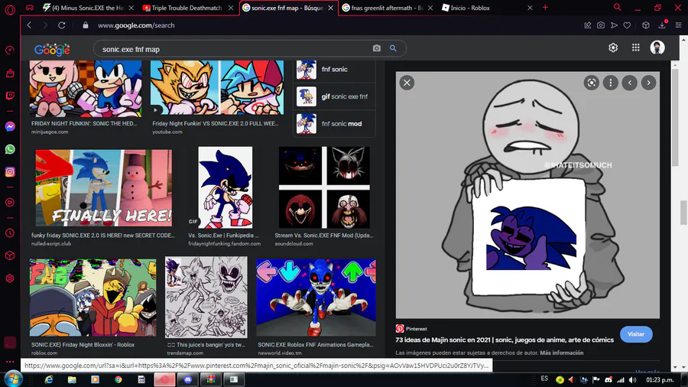Take a snapshot with camera toolbar icon
Screen dimensions: 688x387
[x=601, y=25]
